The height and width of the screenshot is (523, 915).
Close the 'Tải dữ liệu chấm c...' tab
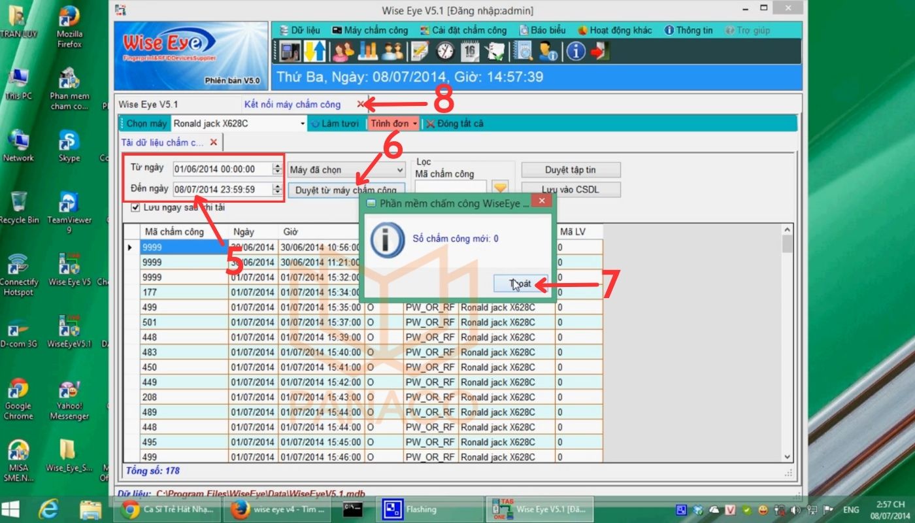click(x=213, y=142)
